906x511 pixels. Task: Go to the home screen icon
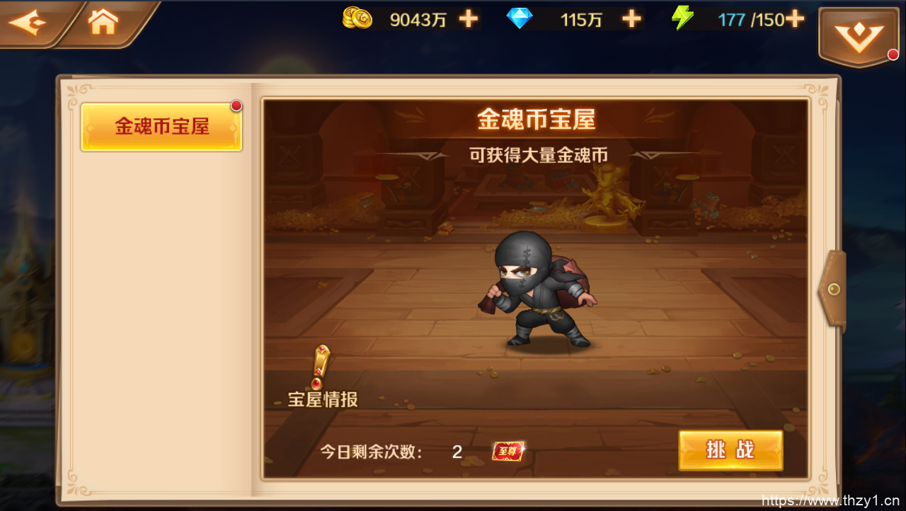point(103,22)
